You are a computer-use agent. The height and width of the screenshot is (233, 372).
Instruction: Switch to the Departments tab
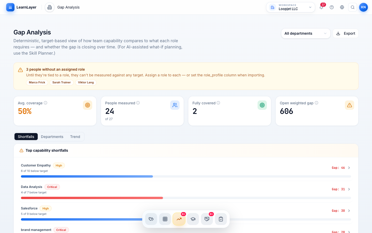[x=52, y=137]
